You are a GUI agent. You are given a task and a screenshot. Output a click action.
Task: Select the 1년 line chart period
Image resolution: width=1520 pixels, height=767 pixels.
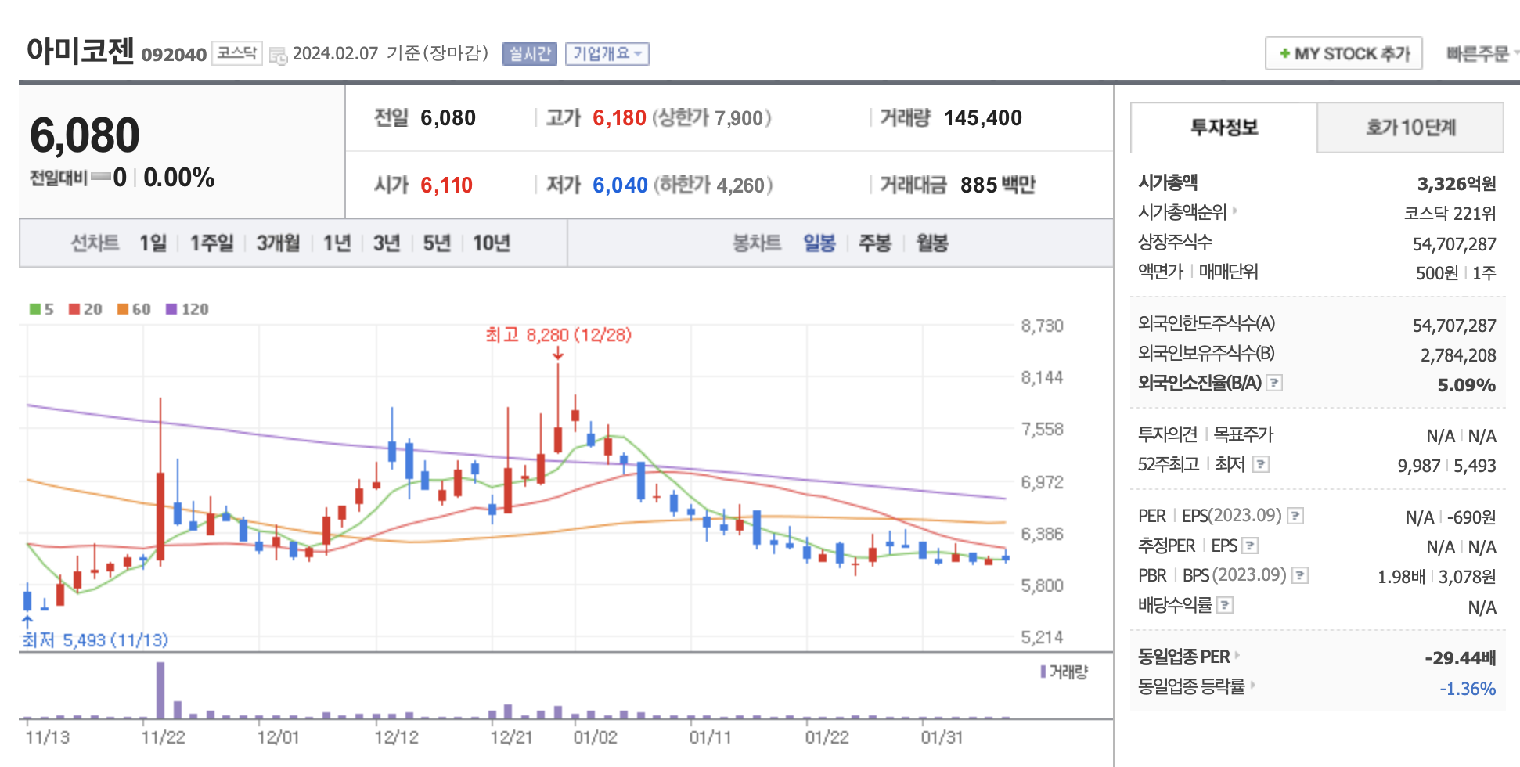[337, 243]
